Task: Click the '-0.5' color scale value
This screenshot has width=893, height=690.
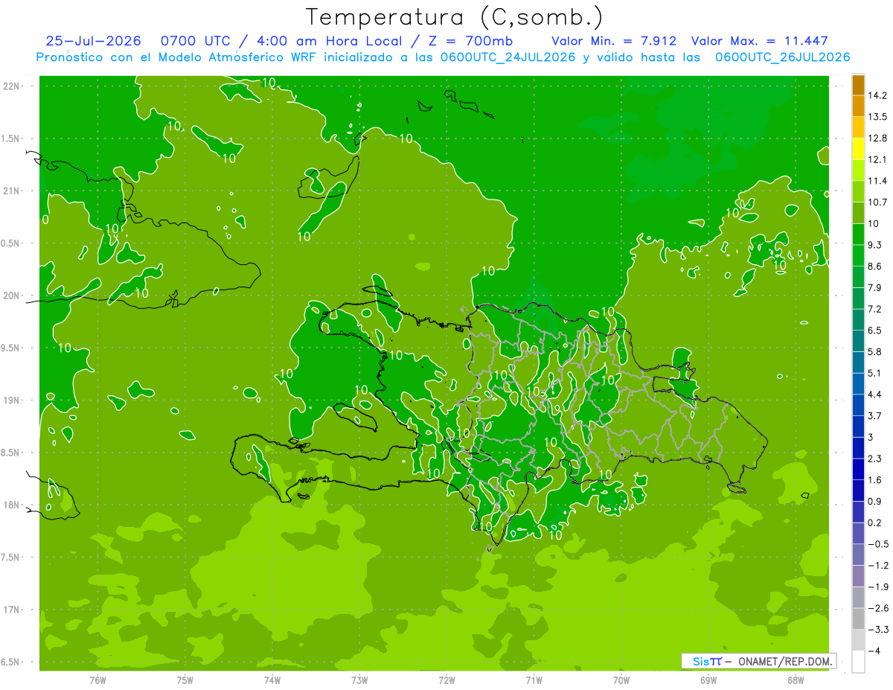Action: [878, 544]
